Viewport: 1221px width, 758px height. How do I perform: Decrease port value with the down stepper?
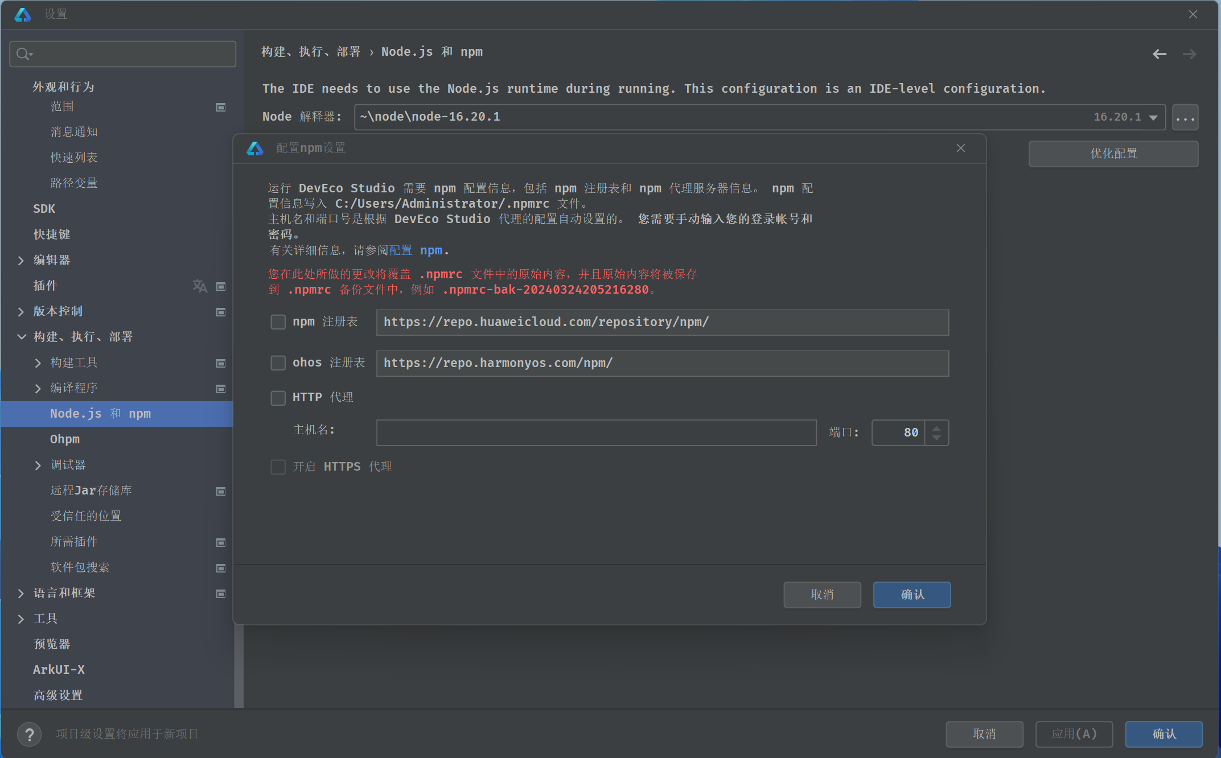coord(936,438)
